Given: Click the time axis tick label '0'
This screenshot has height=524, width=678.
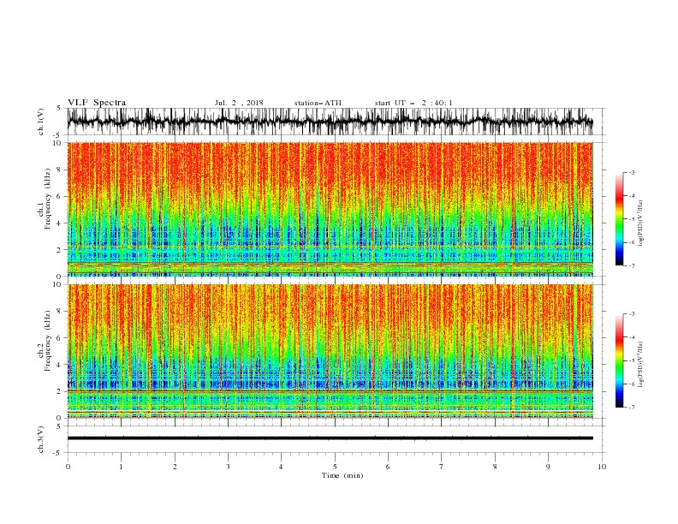Looking at the screenshot, I should pyautogui.click(x=68, y=467).
